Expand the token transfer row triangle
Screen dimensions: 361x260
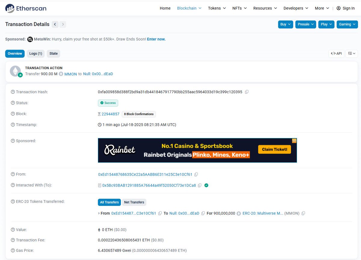coord(99,213)
